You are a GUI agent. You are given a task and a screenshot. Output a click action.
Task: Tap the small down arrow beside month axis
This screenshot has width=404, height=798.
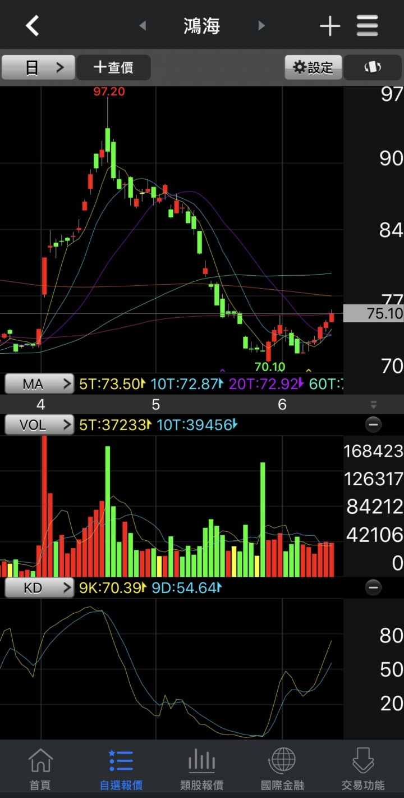click(x=374, y=405)
